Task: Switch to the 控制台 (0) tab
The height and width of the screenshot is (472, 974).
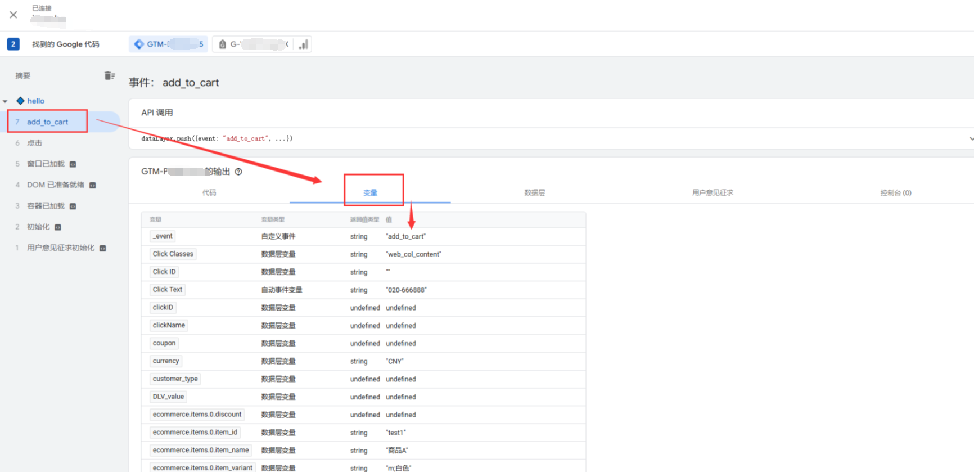Action: [895, 193]
